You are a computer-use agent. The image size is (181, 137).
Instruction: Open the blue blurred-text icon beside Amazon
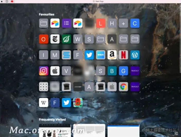(x=101, y=55)
